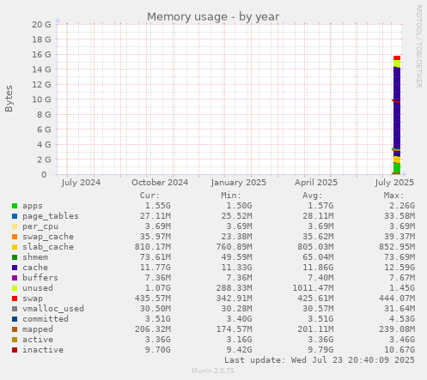Click the 'Avg:' column header
The width and height of the screenshot is (427, 380).
[312, 196]
